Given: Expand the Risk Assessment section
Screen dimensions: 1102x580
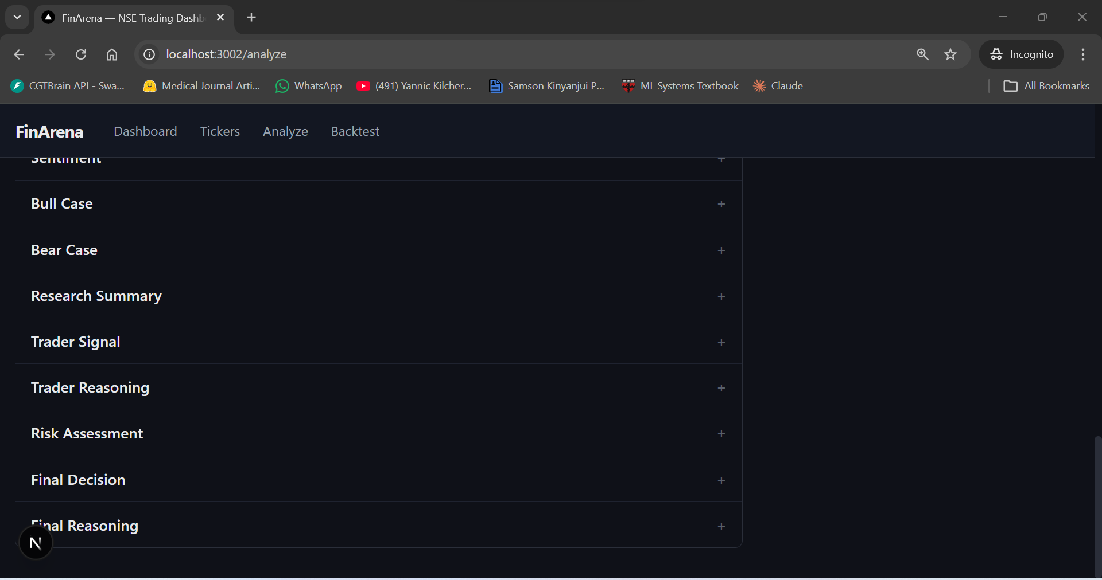Looking at the screenshot, I should [x=721, y=434].
